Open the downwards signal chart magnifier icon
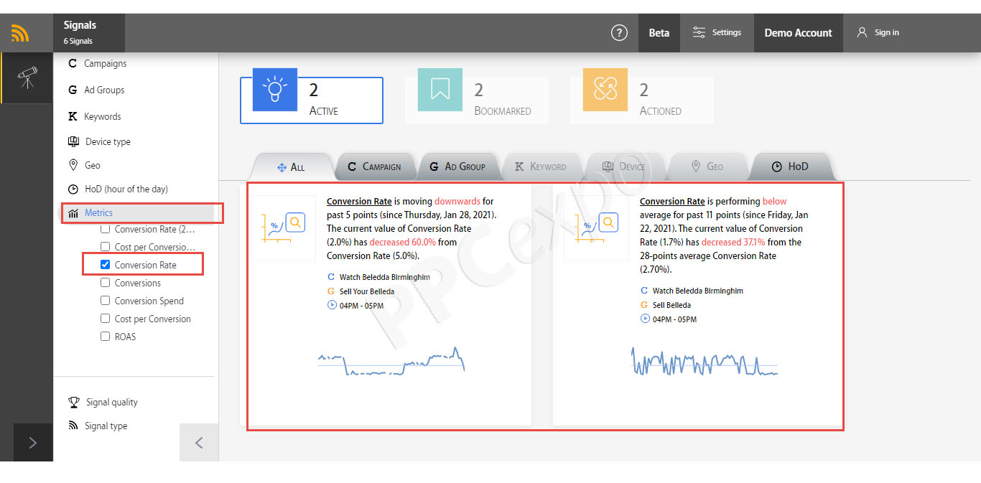981x483 pixels. (x=295, y=223)
